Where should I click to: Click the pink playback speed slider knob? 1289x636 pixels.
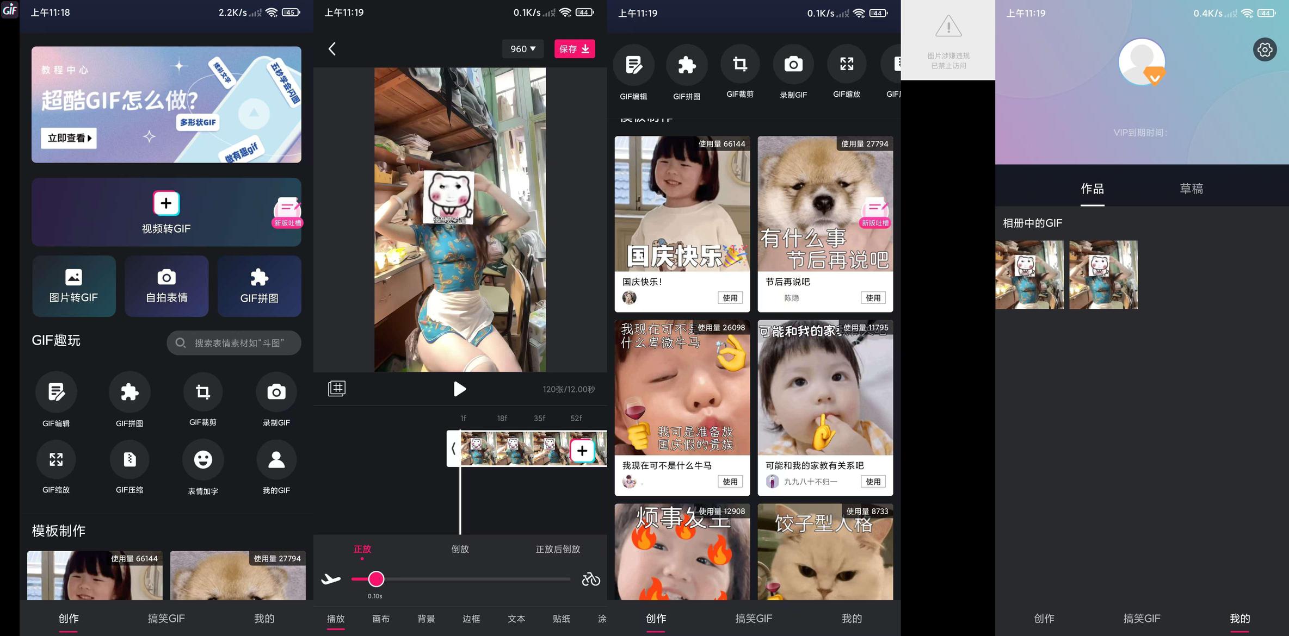tap(376, 579)
